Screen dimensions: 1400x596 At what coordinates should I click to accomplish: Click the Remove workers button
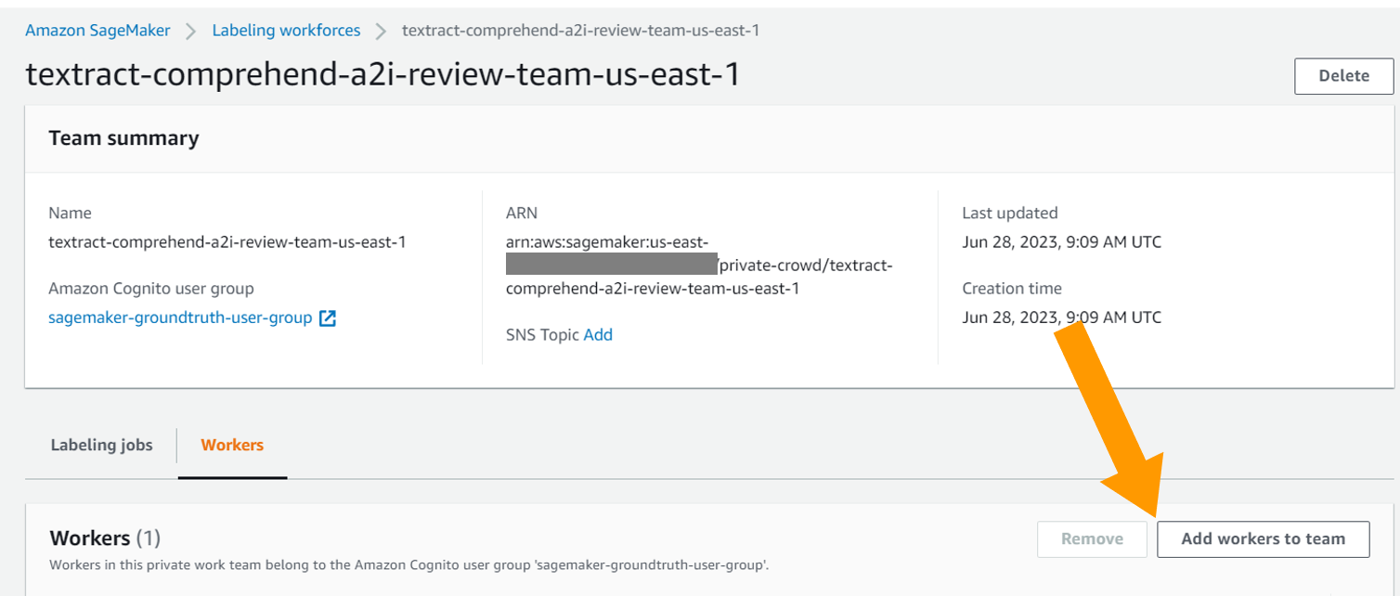1092,538
